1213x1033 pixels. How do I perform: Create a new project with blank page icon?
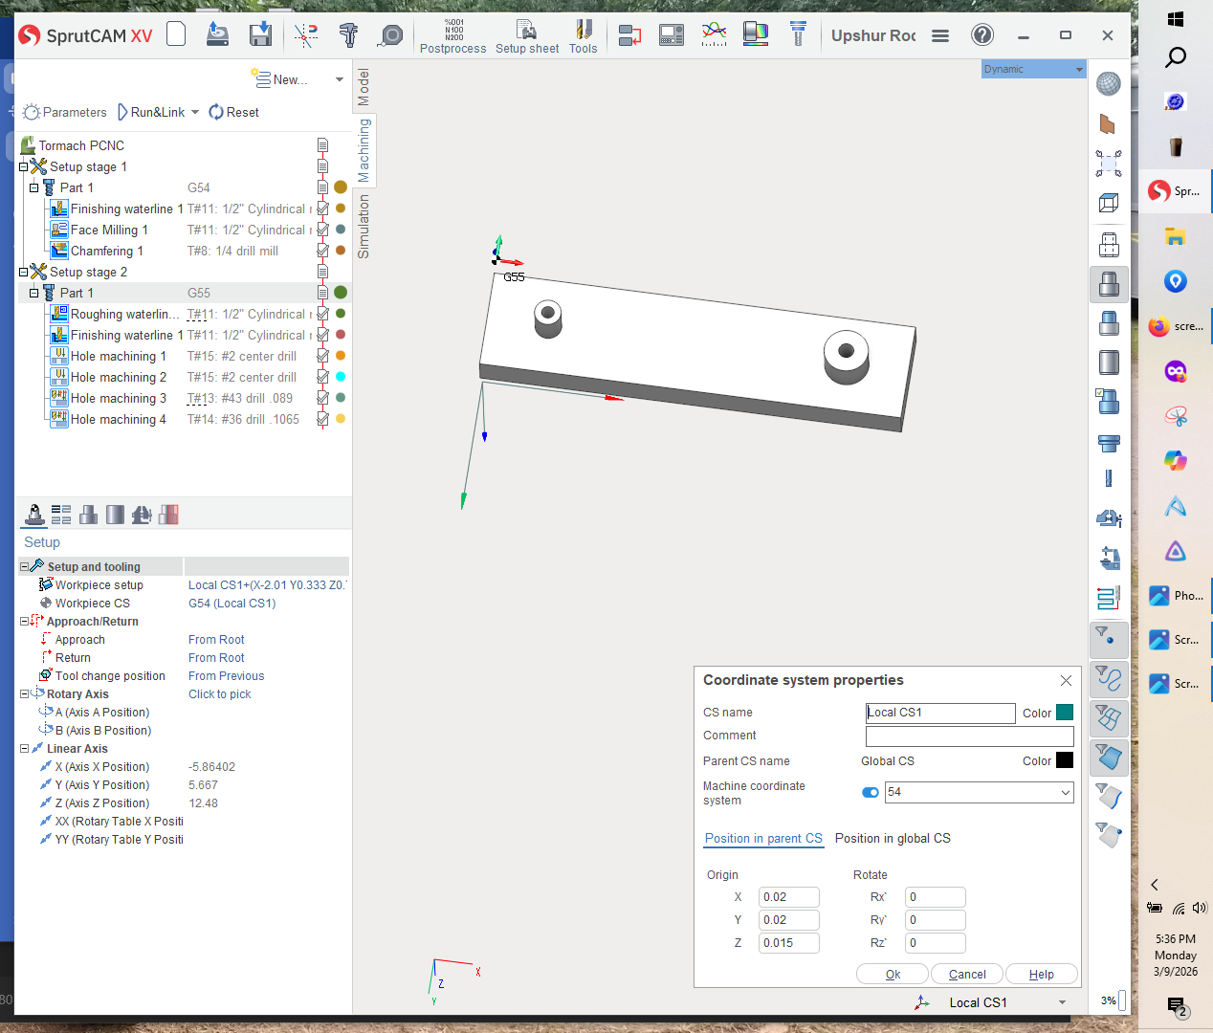(x=176, y=35)
